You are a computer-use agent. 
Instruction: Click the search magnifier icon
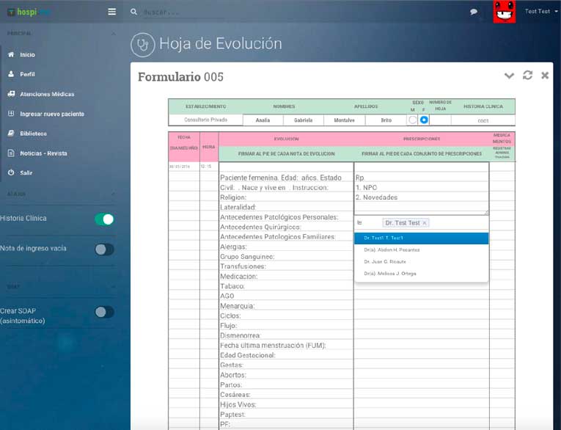coord(133,12)
